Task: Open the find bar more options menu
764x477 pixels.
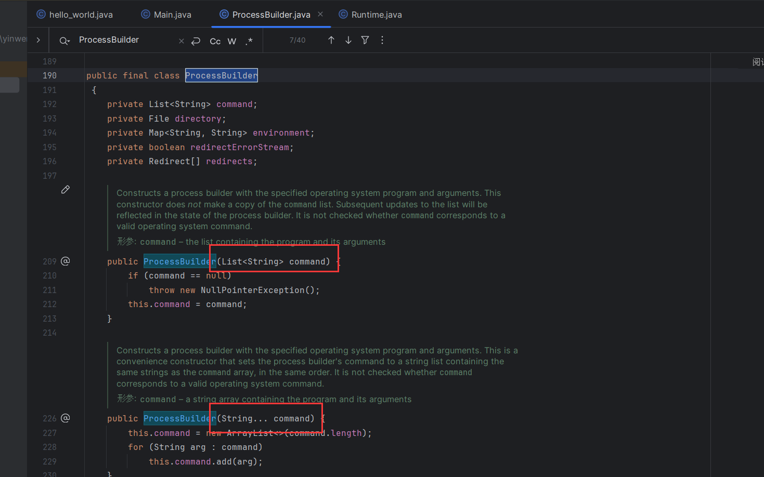Action: tap(382, 40)
